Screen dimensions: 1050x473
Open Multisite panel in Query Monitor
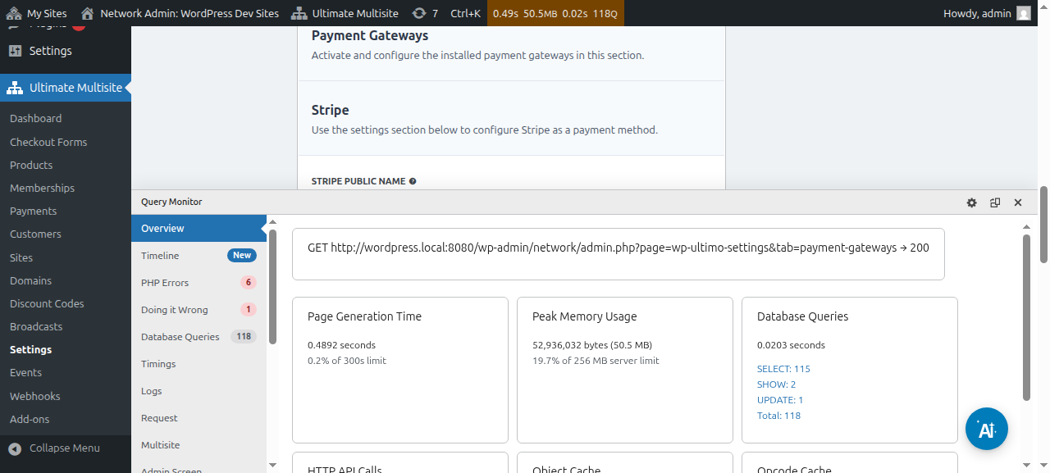[199, 445]
